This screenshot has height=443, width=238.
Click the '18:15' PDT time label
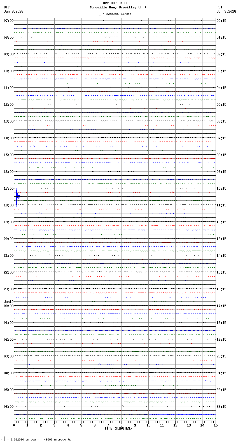pyautogui.click(x=221, y=323)
